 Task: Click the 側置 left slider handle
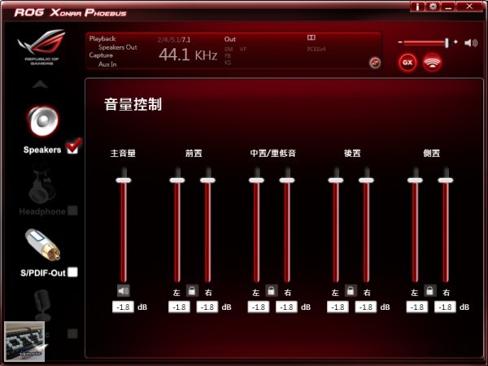click(x=415, y=181)
